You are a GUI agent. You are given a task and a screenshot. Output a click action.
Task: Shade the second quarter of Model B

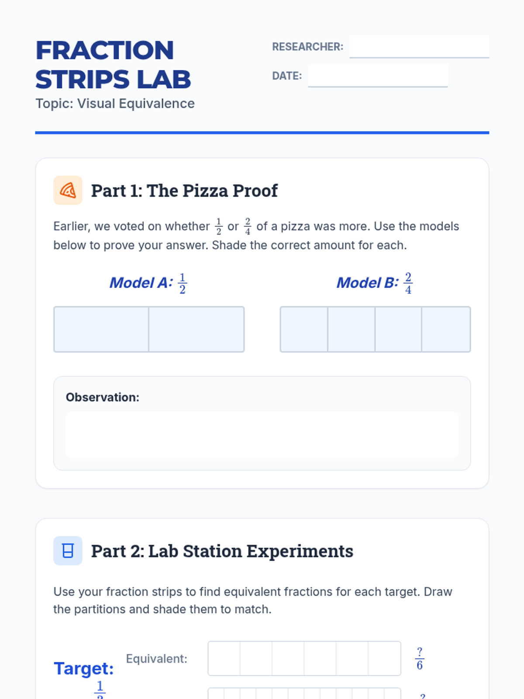click(x=351, y=329)
